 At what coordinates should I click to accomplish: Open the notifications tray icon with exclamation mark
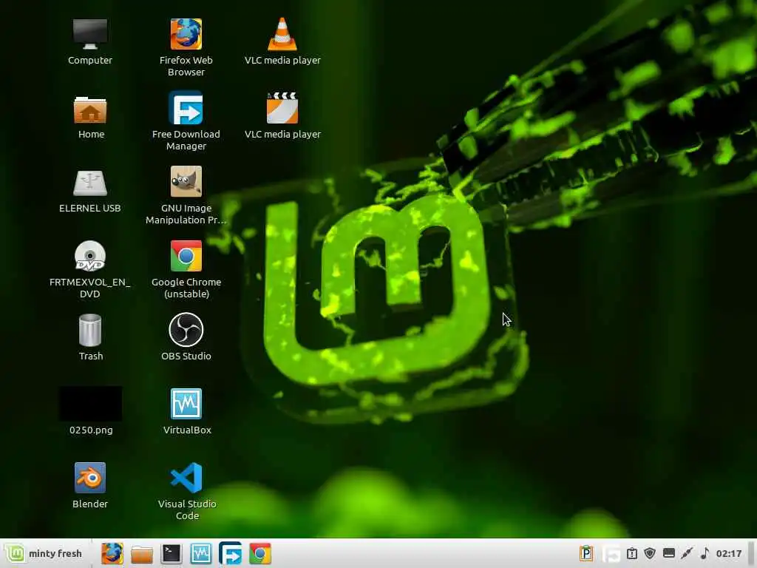632,553
